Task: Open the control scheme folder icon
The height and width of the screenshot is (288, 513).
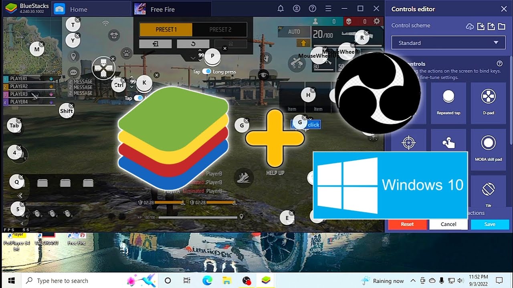Action: pyautogui.click(x=502, y=26)
